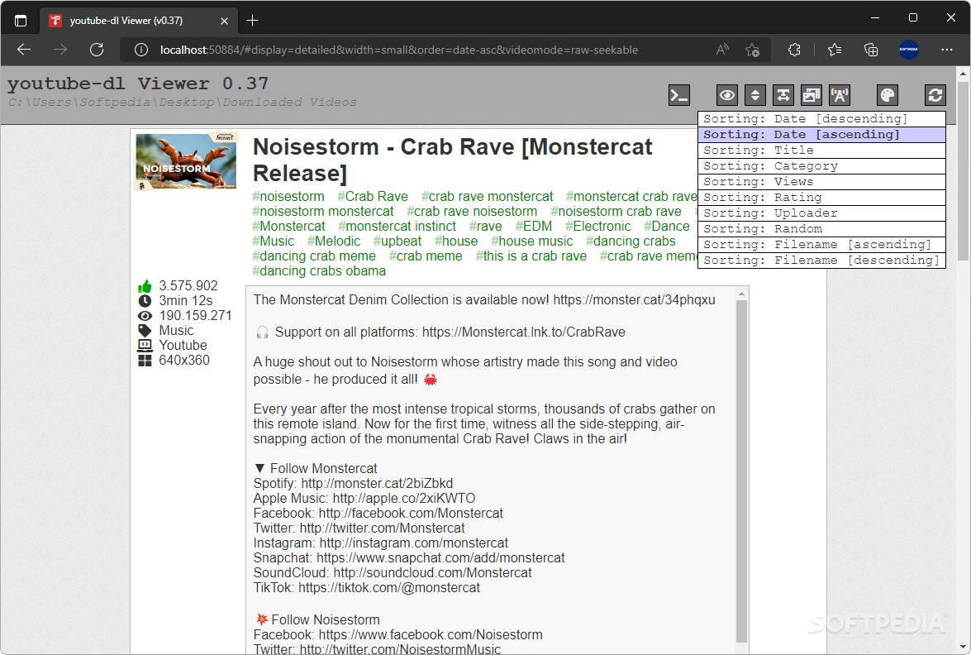Screen dimensions: 971x655
Task: Click the description scroll-up arrow
Action: coord(741,294)
